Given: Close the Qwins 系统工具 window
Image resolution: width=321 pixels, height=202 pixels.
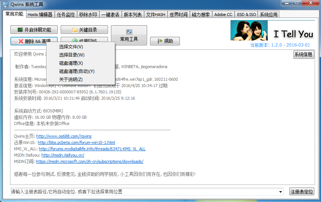Looking at the screenshot, I should [311, 3].
